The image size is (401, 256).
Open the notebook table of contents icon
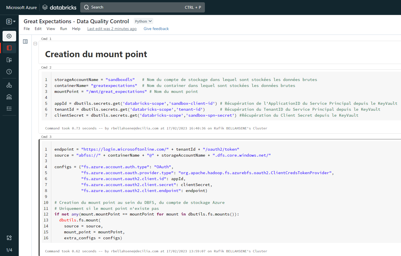pyautogui.click(x=25, y=42)
